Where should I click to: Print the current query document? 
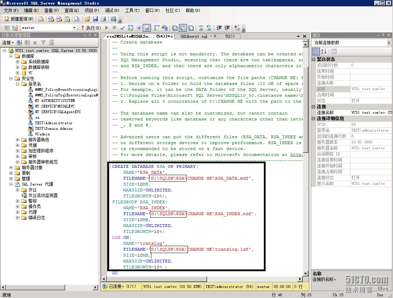point(103,19)
